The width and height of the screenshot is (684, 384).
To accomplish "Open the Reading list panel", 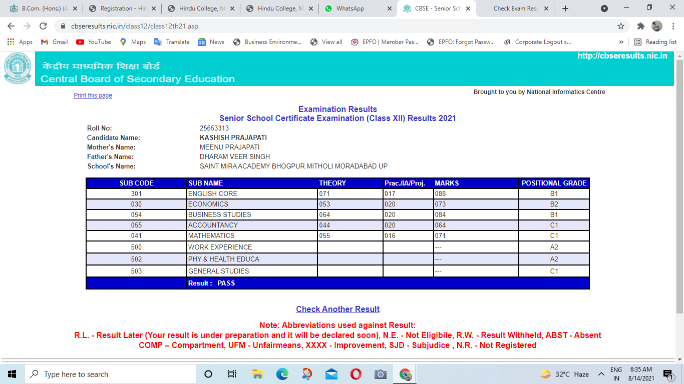I will pos(655,42).
